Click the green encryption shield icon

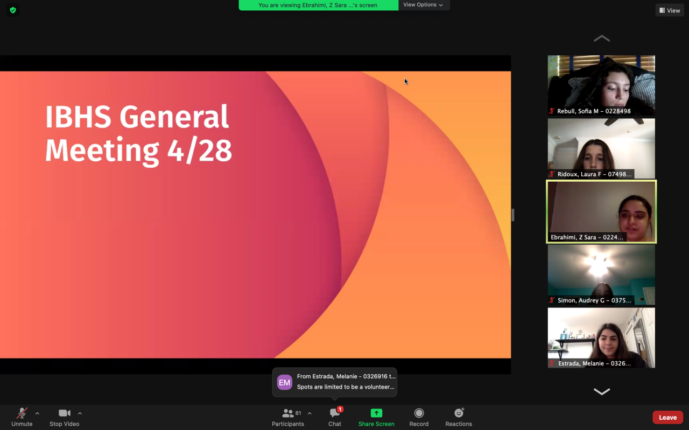pos(13,10)
